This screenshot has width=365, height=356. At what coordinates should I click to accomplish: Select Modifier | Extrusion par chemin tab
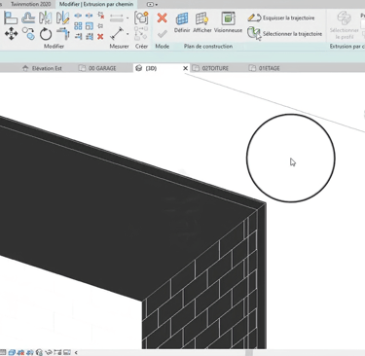click(96, 4)
